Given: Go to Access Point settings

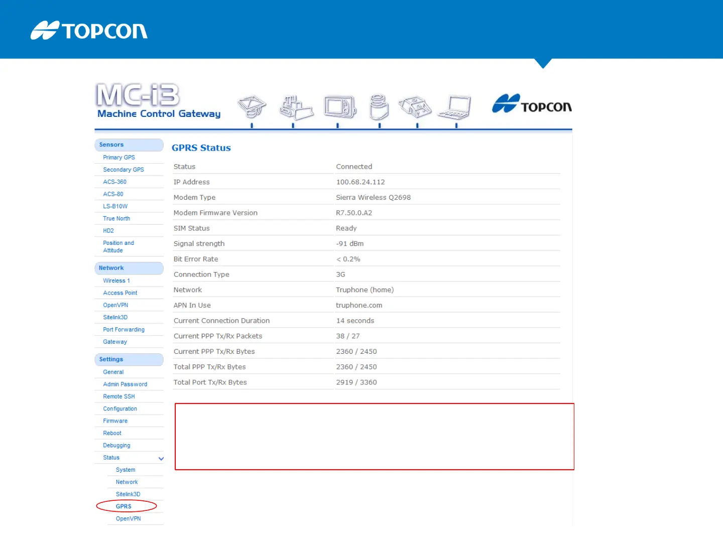Looking at the screenshot, I should pos(120,293).
